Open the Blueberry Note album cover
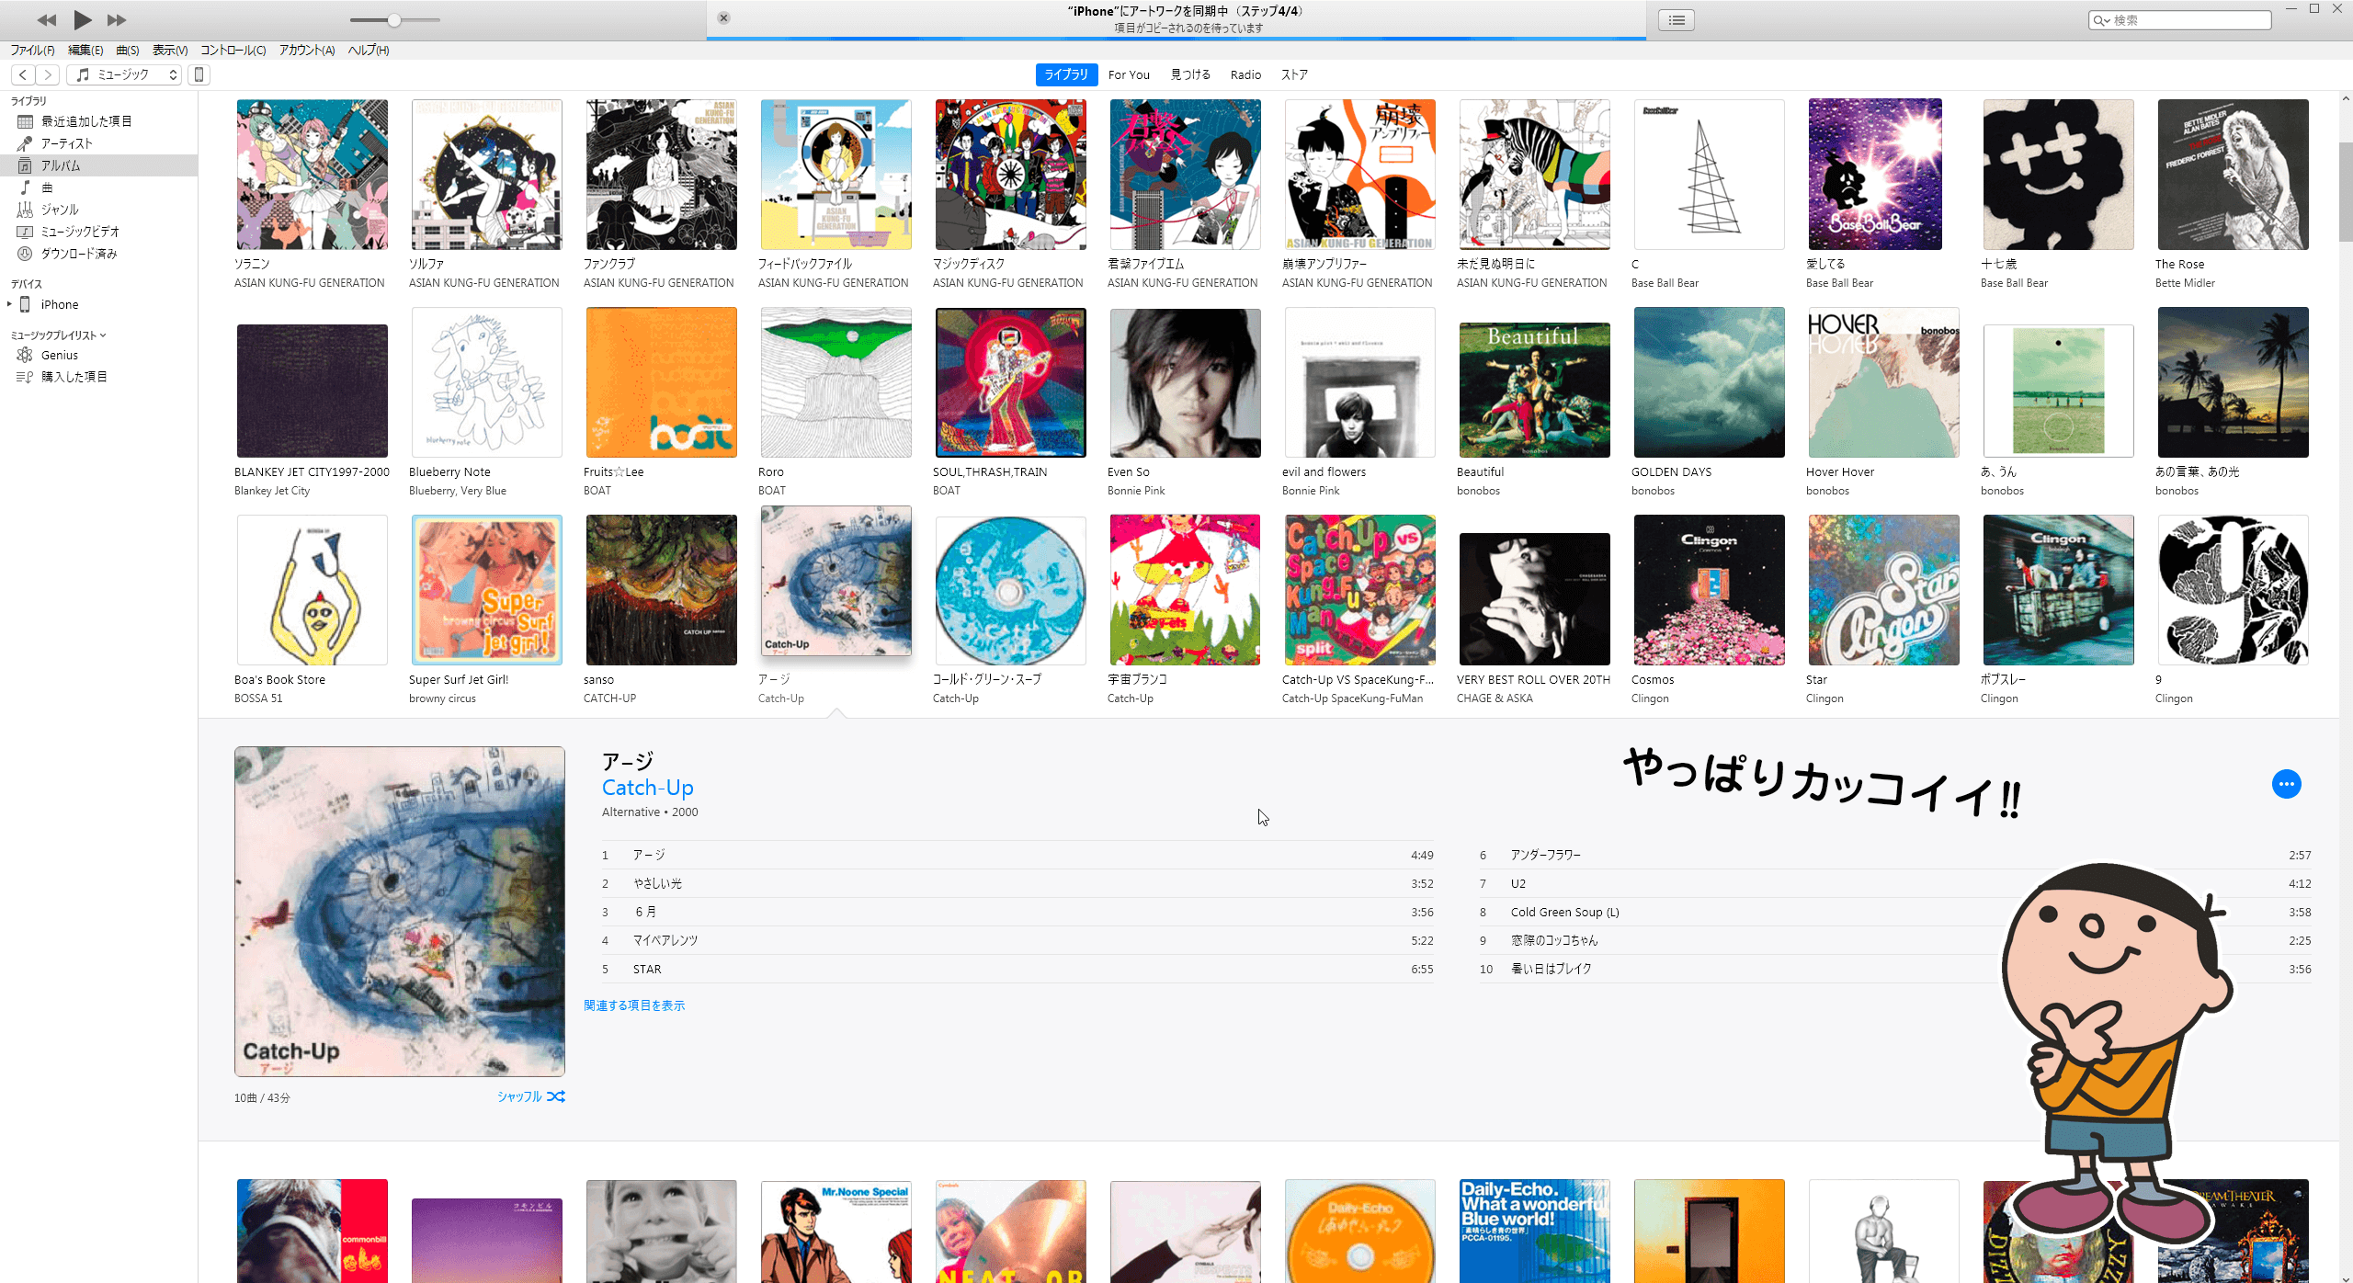Viewport: 2353px width, 1283px height. coord(487,382)
